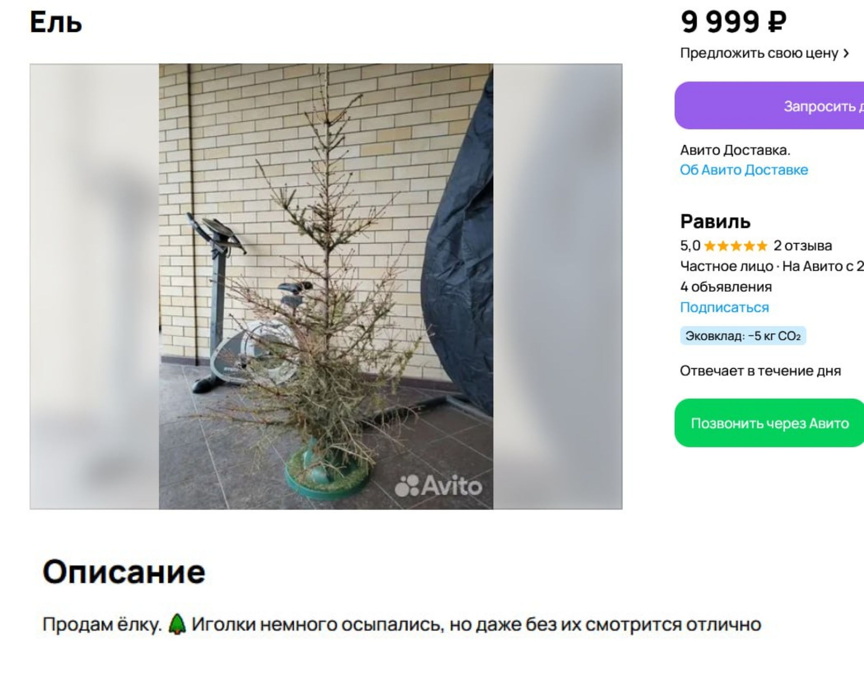Click the five-star rating icons
This screenshot has width=864, height=699.
(736, 246)
